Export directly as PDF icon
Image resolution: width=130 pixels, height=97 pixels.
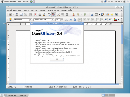click(36, 15)
